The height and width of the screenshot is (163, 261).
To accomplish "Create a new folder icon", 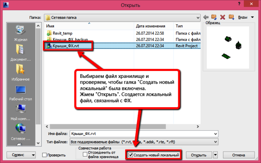I will click(x=231, y=17).
